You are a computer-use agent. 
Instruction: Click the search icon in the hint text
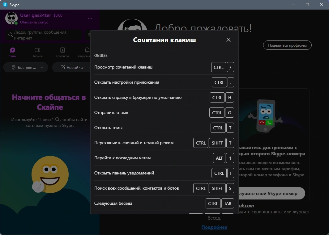pyautogui.click(x=57, y=120)
